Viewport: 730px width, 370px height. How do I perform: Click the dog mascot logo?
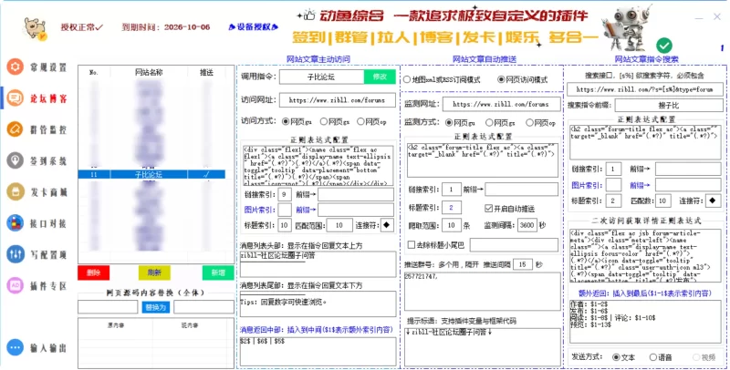pos(36,29)
